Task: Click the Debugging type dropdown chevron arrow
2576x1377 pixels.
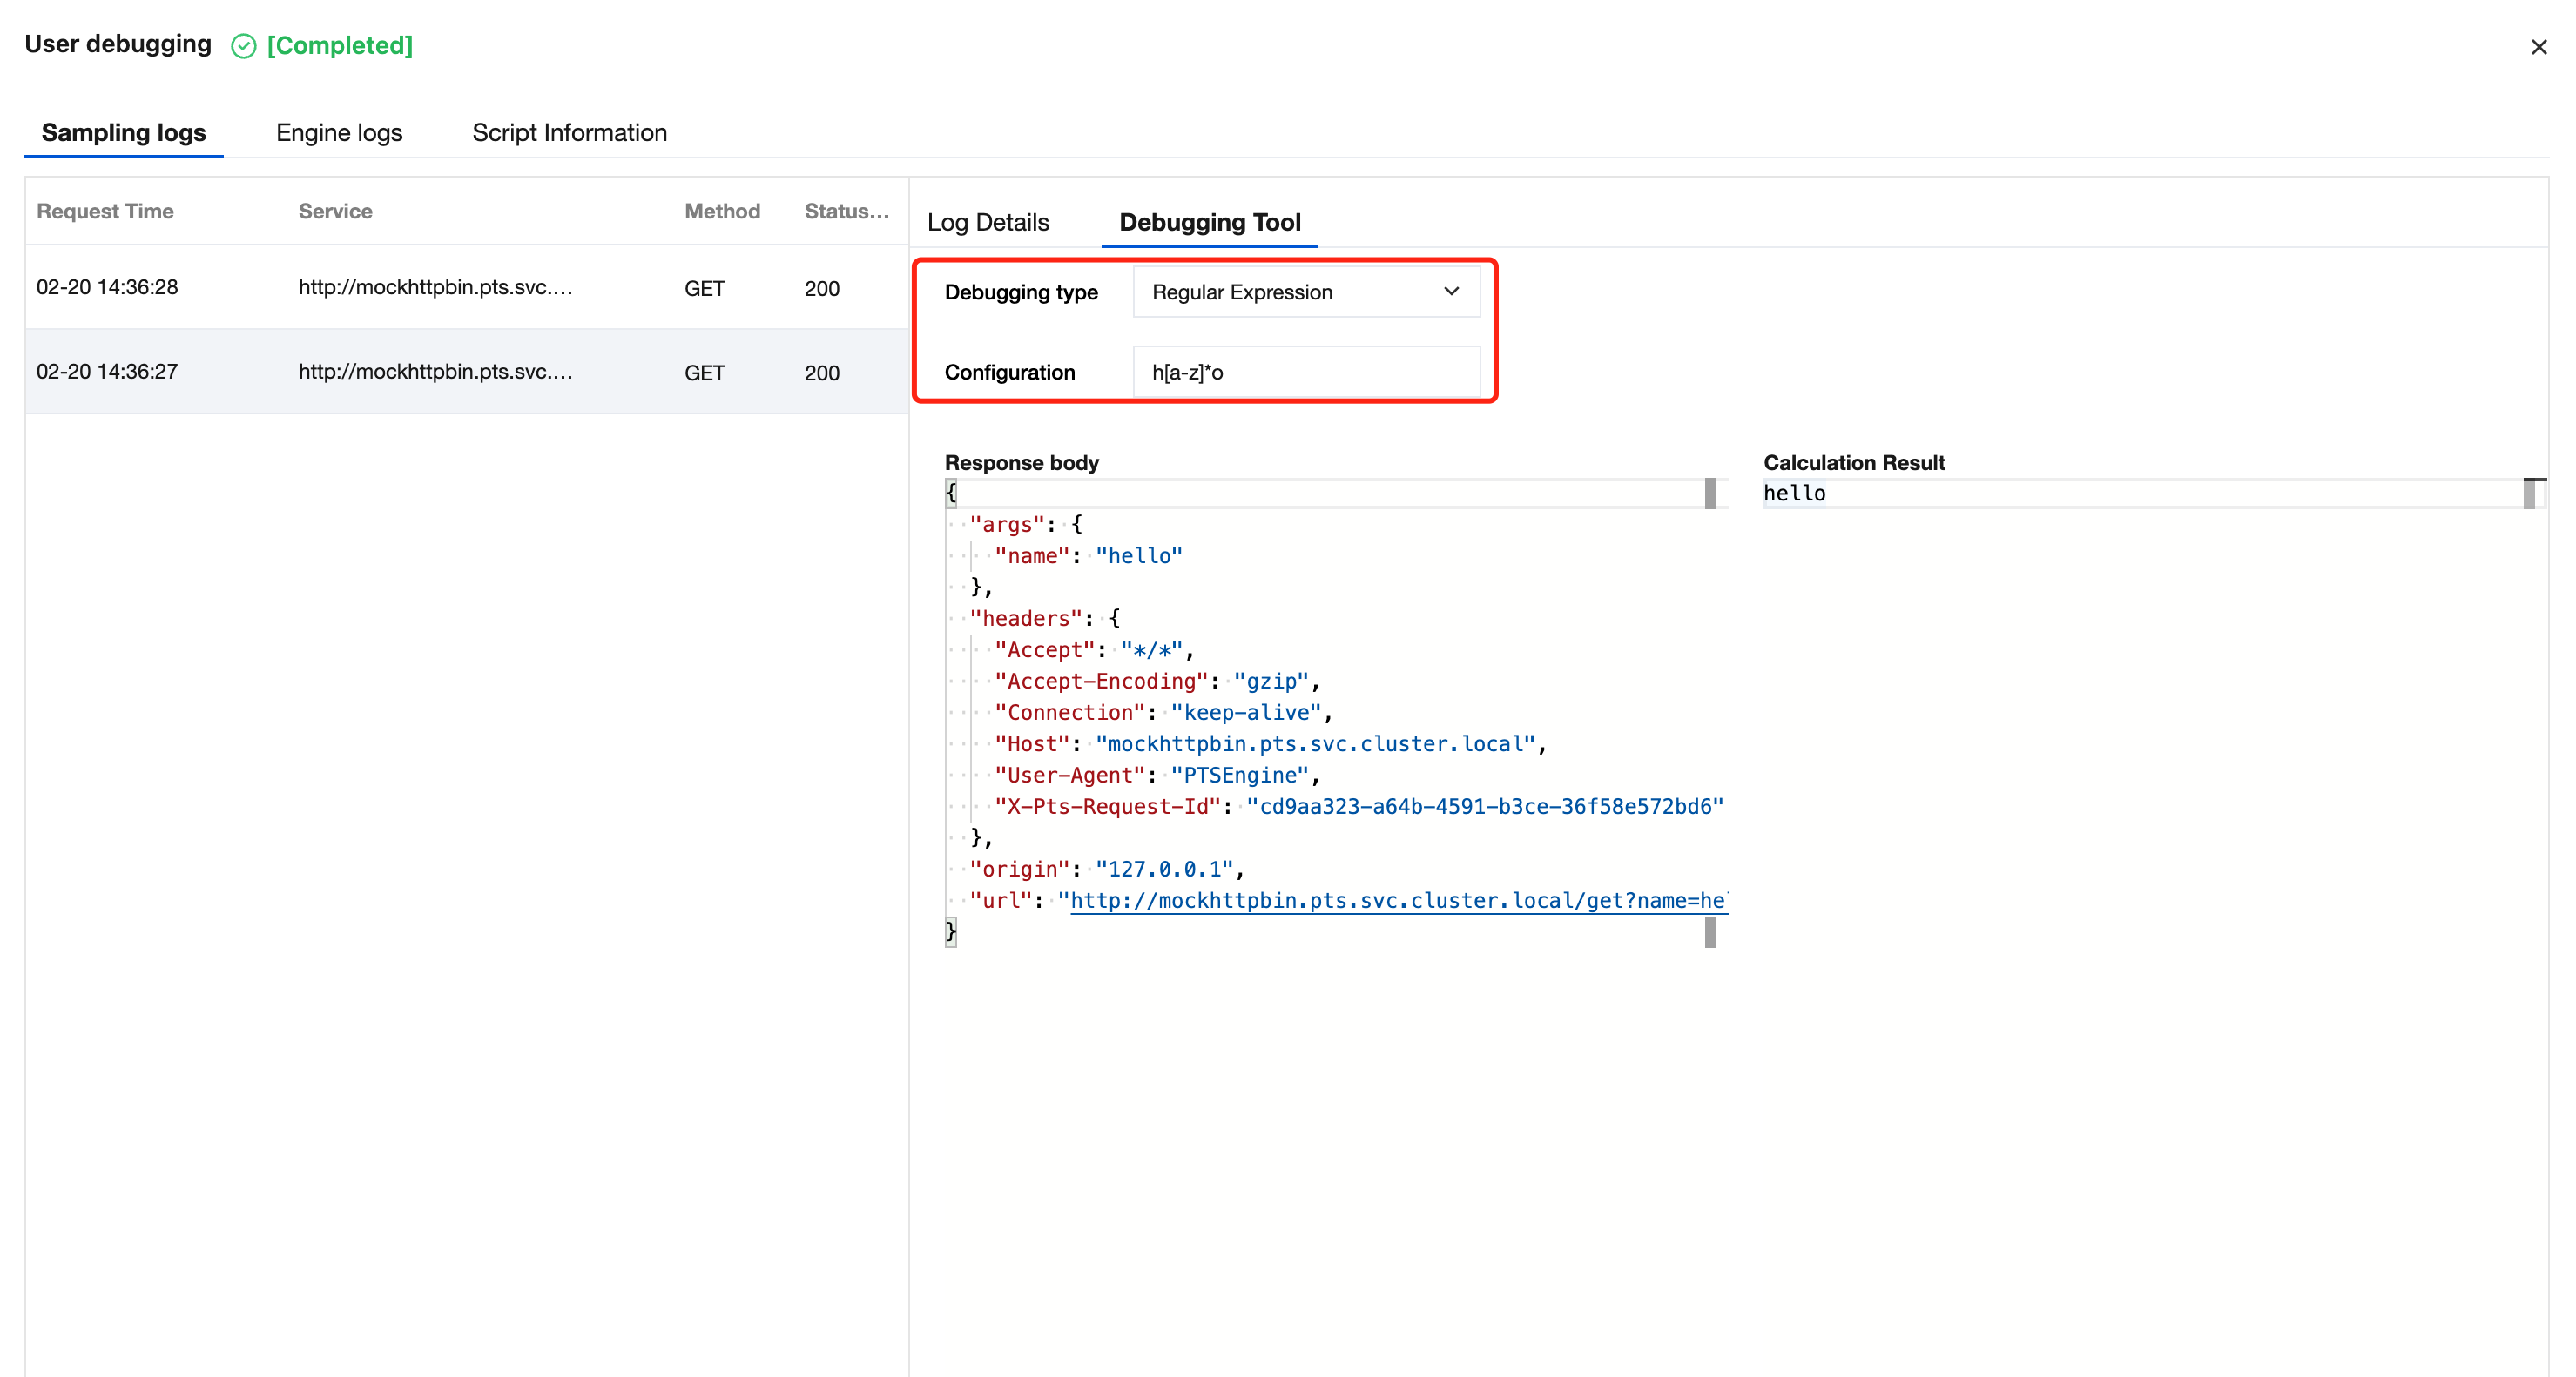Action: tap(1451, 291)
